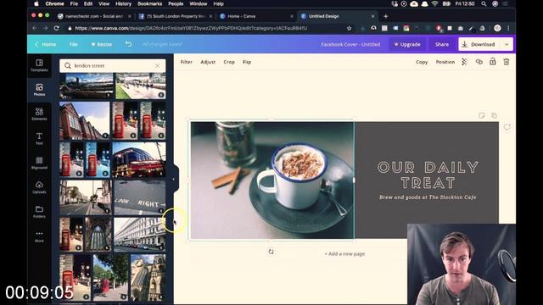Select the coffee cup image on canvas
The width and height of the screenshot is (543, 305).
click(272, 180)
